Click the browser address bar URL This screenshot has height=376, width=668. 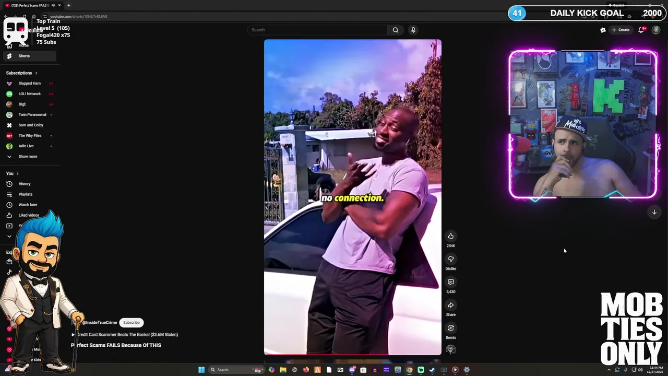(79, 16)
